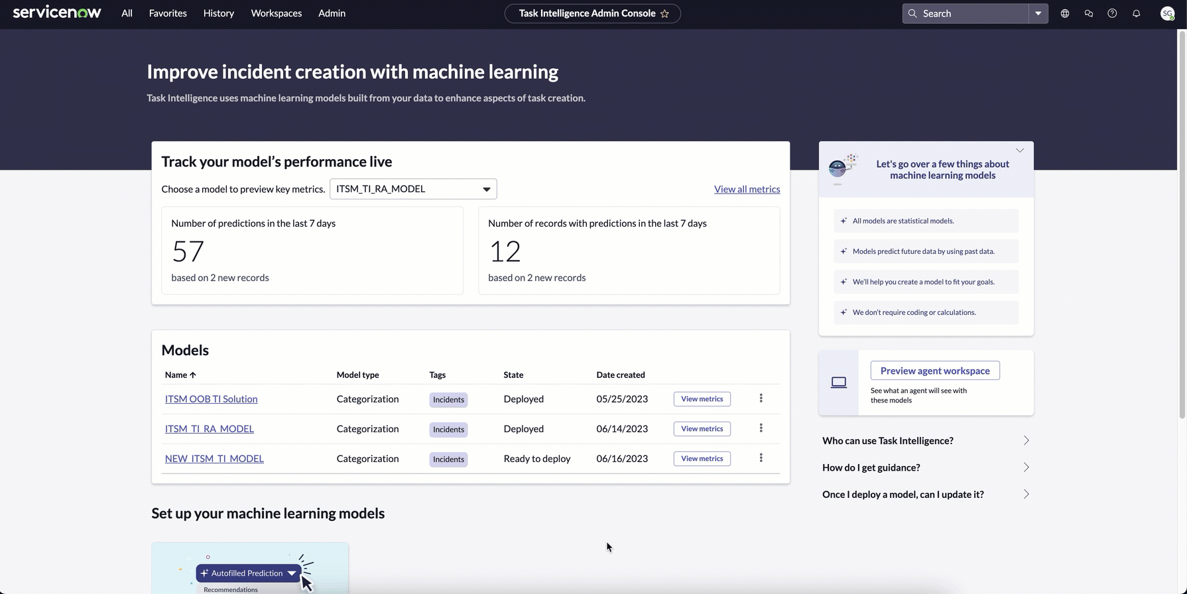Open the notifications bell icon

pyautogui.click(x=1136, y=13)
